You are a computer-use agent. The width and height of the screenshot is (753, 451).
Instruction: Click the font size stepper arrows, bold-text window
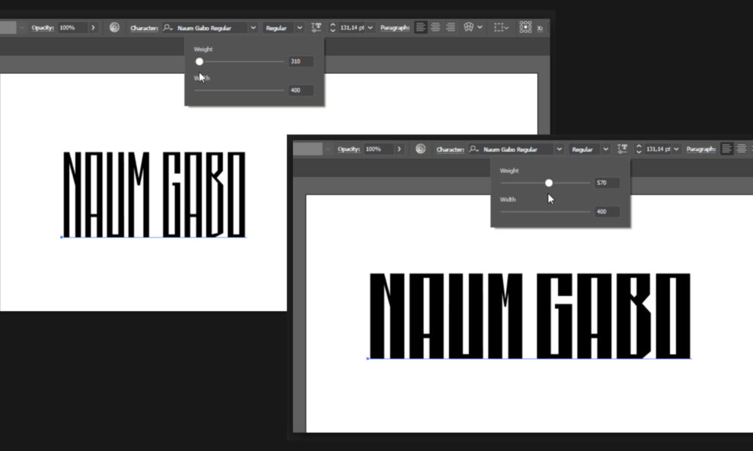tap(639, 150)
